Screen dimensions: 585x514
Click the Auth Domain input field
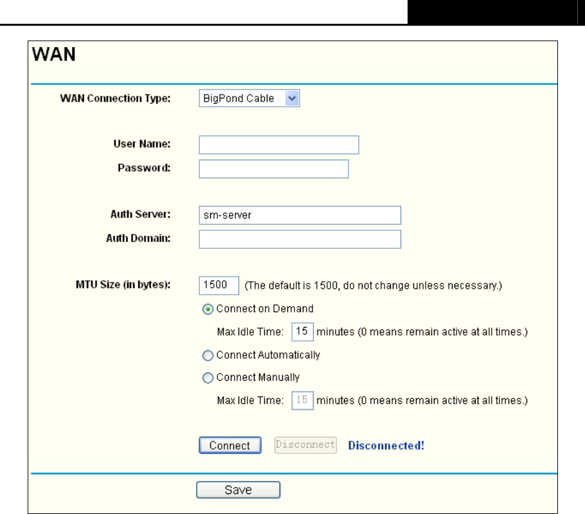click(300, 239)
